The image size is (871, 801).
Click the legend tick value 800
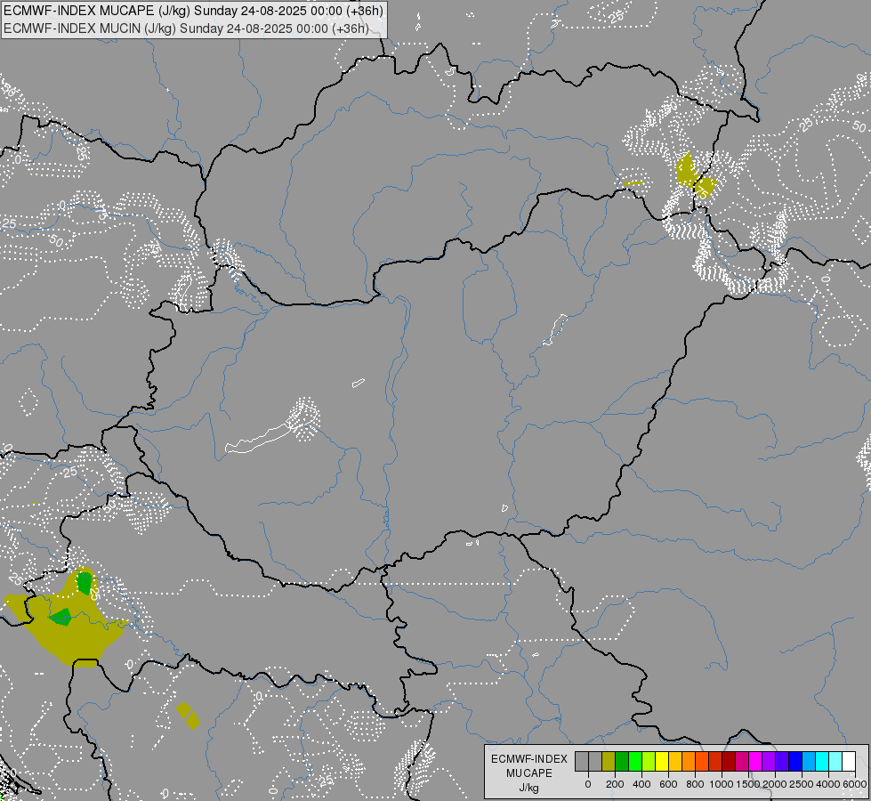[x=695, y=784]
